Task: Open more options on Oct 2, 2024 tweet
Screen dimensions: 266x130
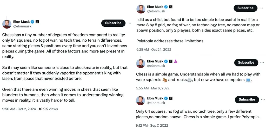Action: pos(129,23)
